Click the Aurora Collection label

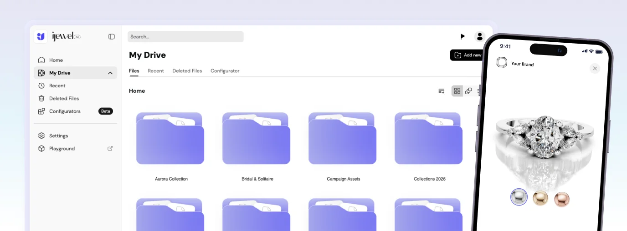click(x=171, y=179)
